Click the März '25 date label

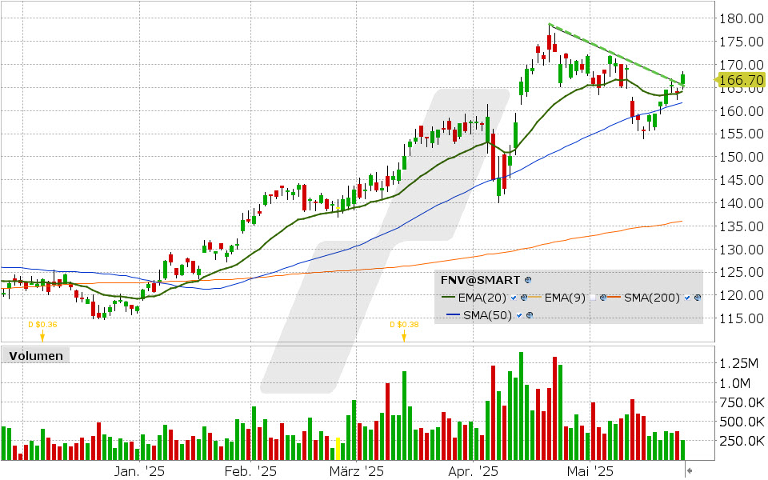click(x=357, y=471)
